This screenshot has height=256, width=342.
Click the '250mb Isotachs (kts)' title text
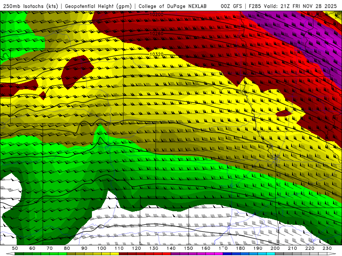(31, 6)
